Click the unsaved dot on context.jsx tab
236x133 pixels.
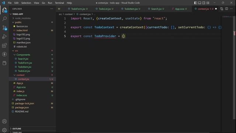click(216, 9)
